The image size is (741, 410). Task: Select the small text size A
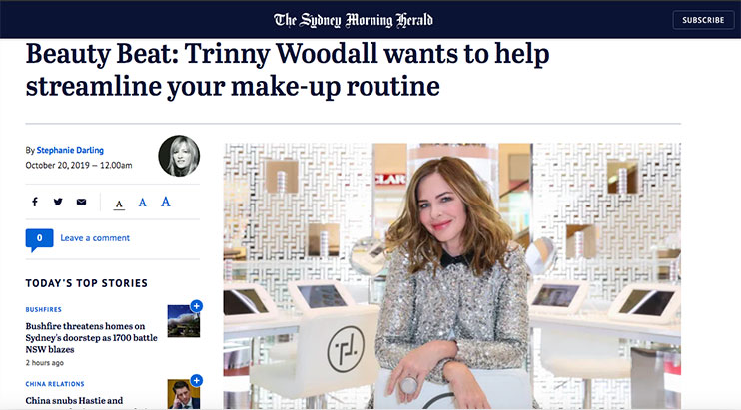(x=119, y=205)
